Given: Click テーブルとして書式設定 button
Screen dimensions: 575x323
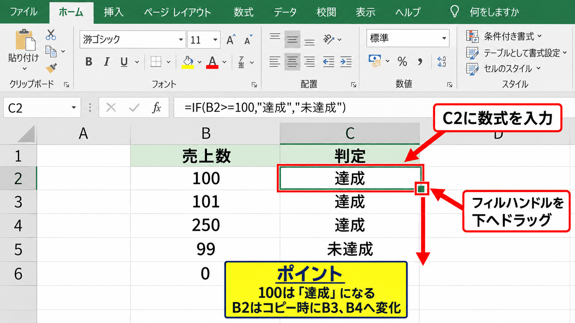Looking at the screenshot, I should (517, 53).
